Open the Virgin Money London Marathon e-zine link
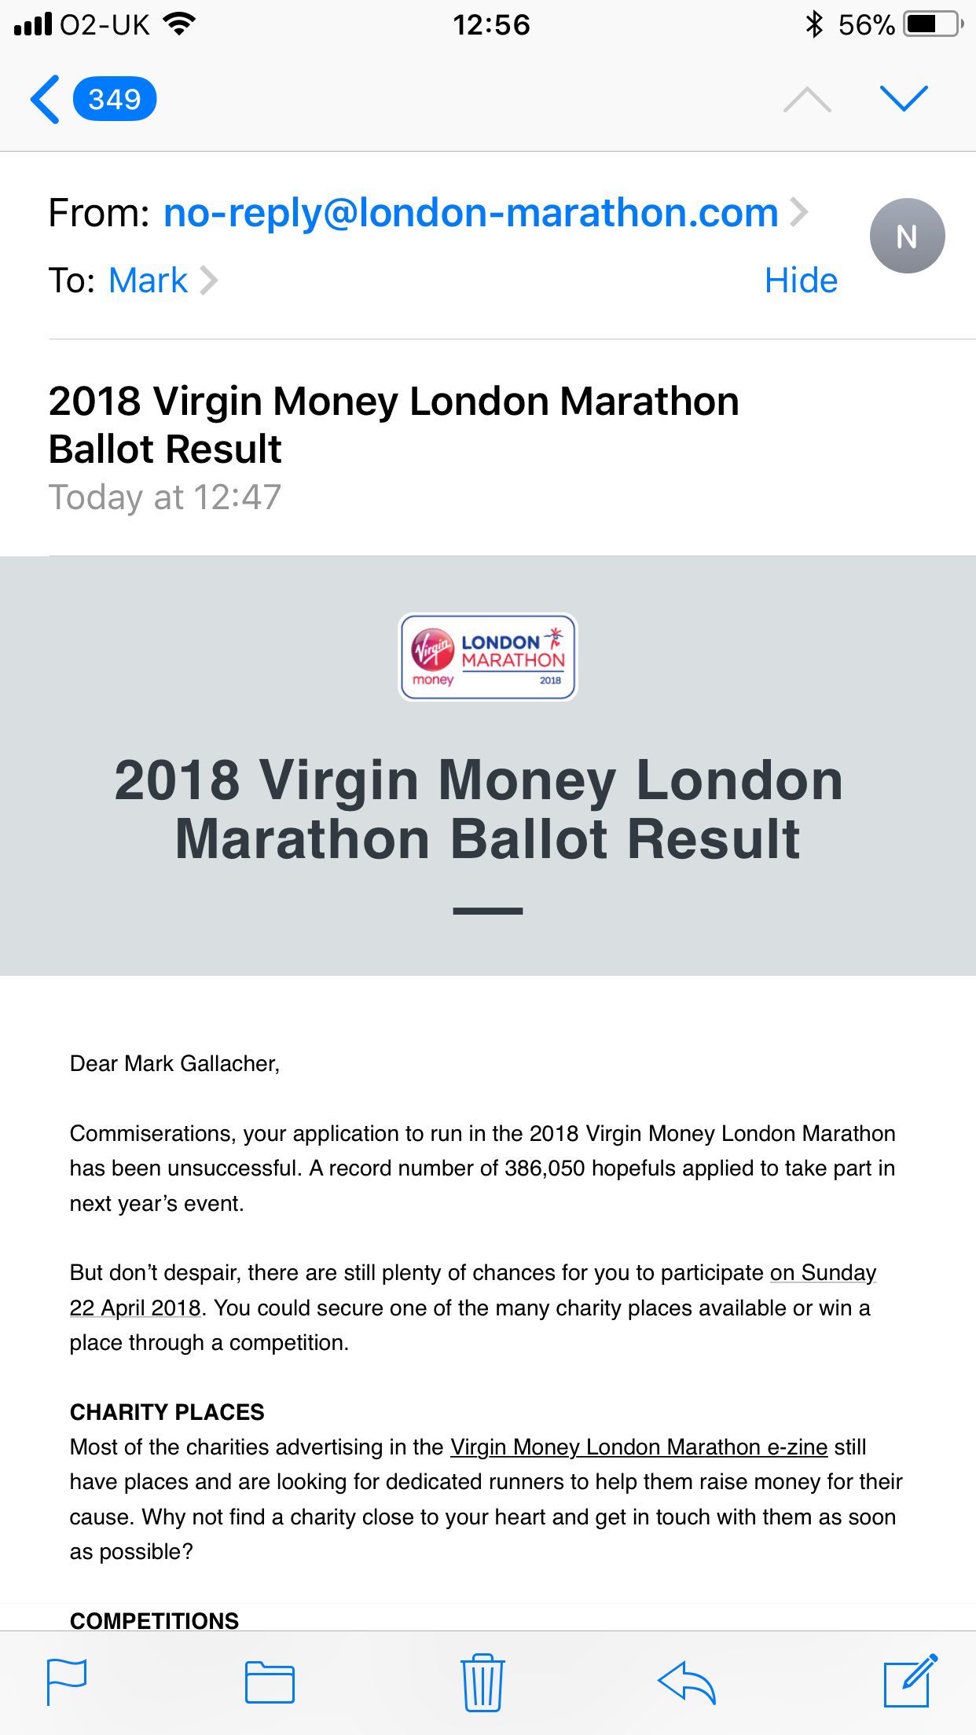 tap(638, 1447)
